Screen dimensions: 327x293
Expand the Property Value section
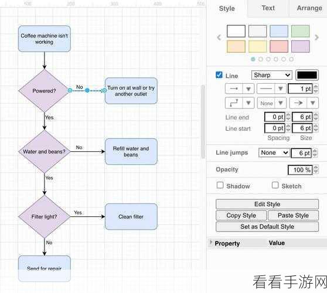coord(211,243)
